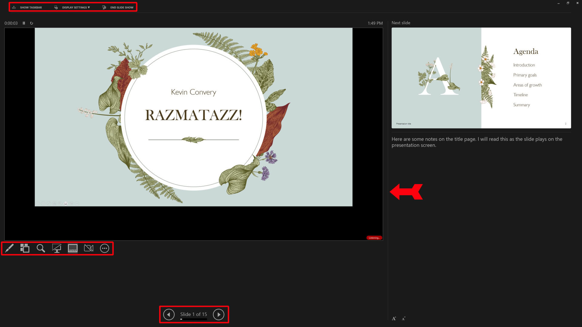This screenshot has height=327, width=582.
Task: Advance to the next slide
Action: tap(219, 315)
